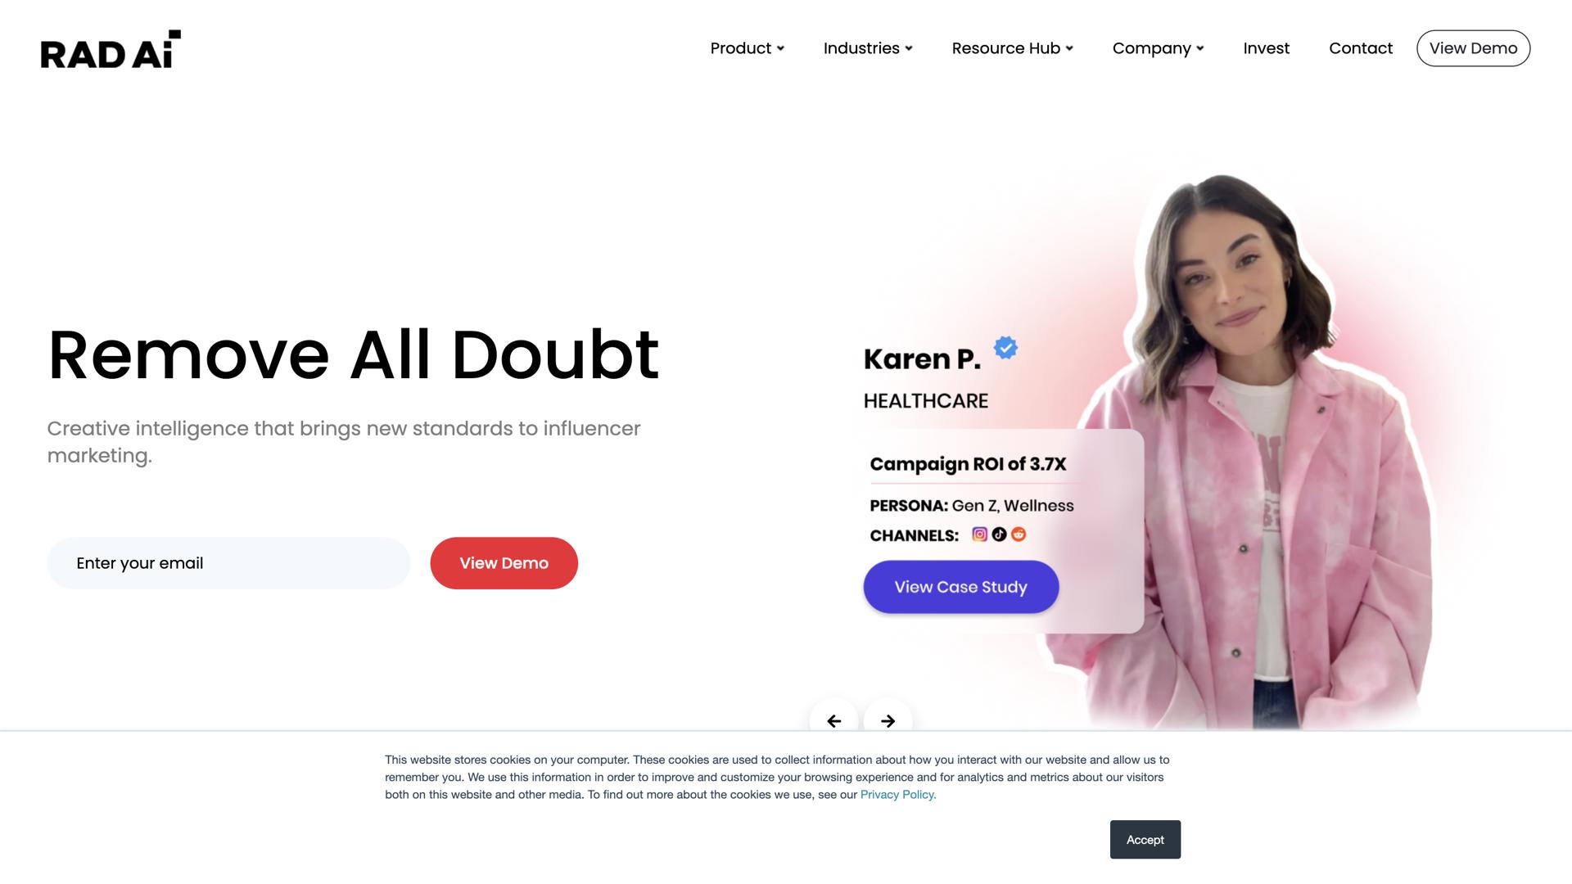Accept the cookies notice
Image resolution: width=1572 pixels, height=884 pixels.
coord(1145,840)
